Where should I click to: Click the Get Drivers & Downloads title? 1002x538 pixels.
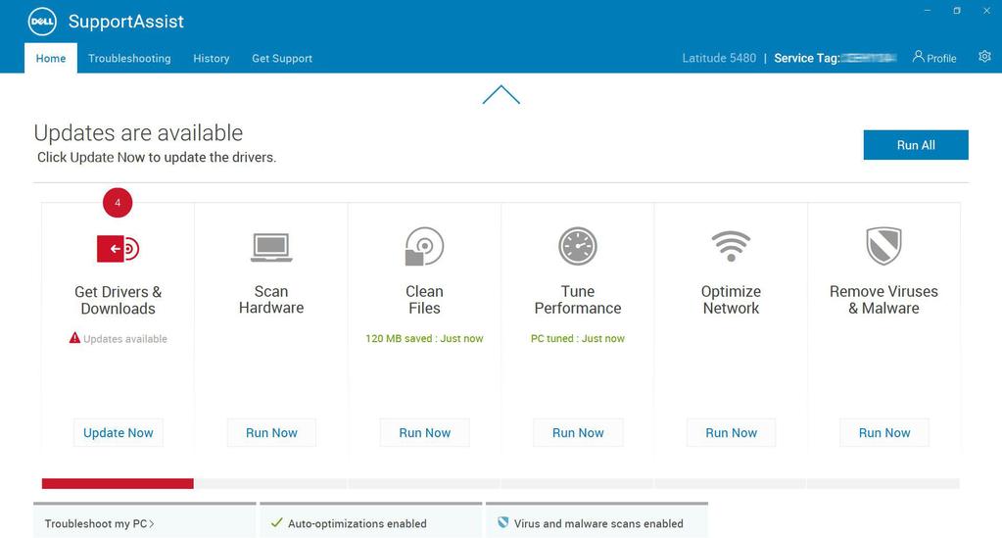tap(118, 300)
